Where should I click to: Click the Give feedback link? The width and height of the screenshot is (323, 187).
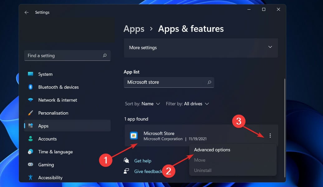[x=148, y=171]
